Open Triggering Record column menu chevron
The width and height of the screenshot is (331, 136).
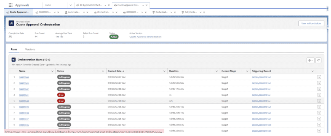[313, 71]
